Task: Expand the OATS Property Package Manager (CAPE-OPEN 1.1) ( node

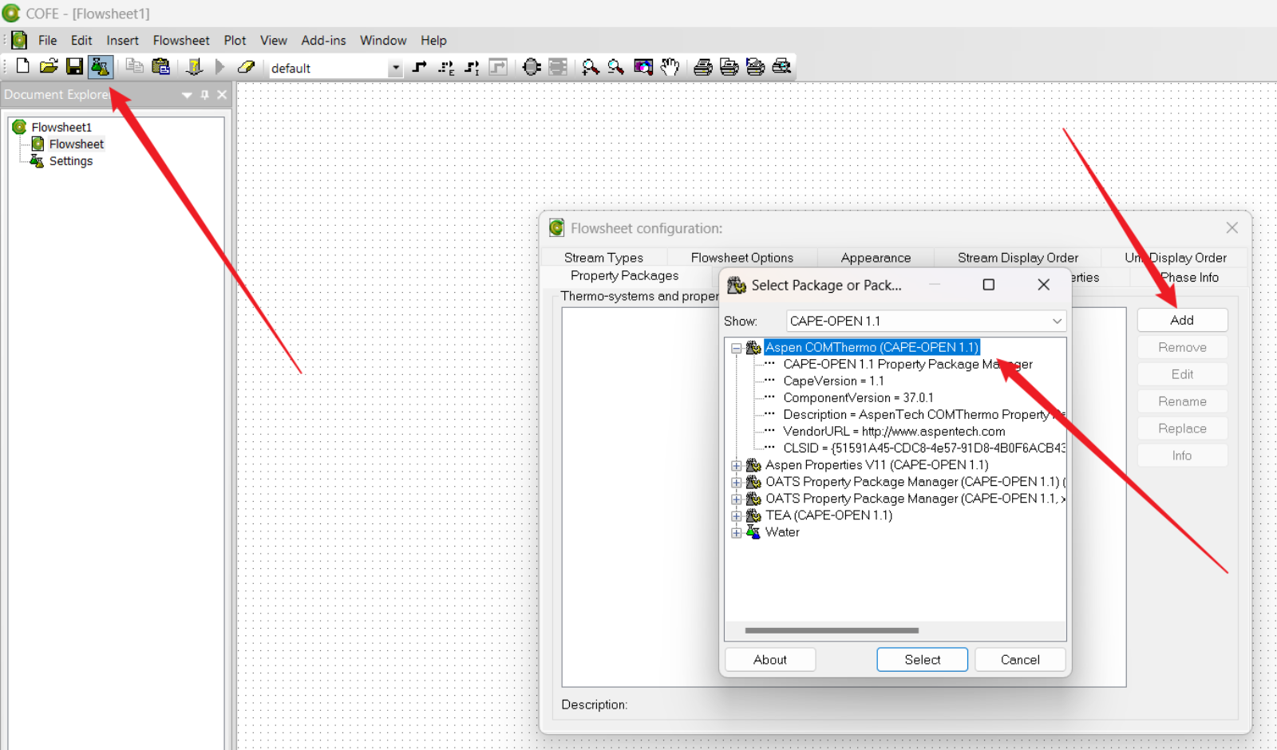Action: 736,482
